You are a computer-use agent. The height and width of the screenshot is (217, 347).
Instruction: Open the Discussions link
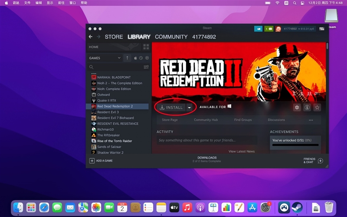(276, 120)
